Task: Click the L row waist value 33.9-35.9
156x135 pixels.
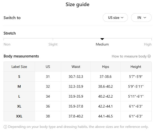Action: [76, 96]
